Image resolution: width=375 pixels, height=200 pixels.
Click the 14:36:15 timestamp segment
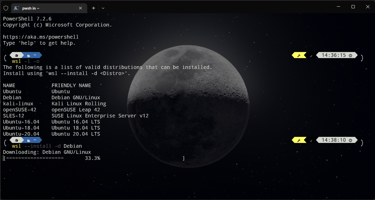click(x=337, y=55)
